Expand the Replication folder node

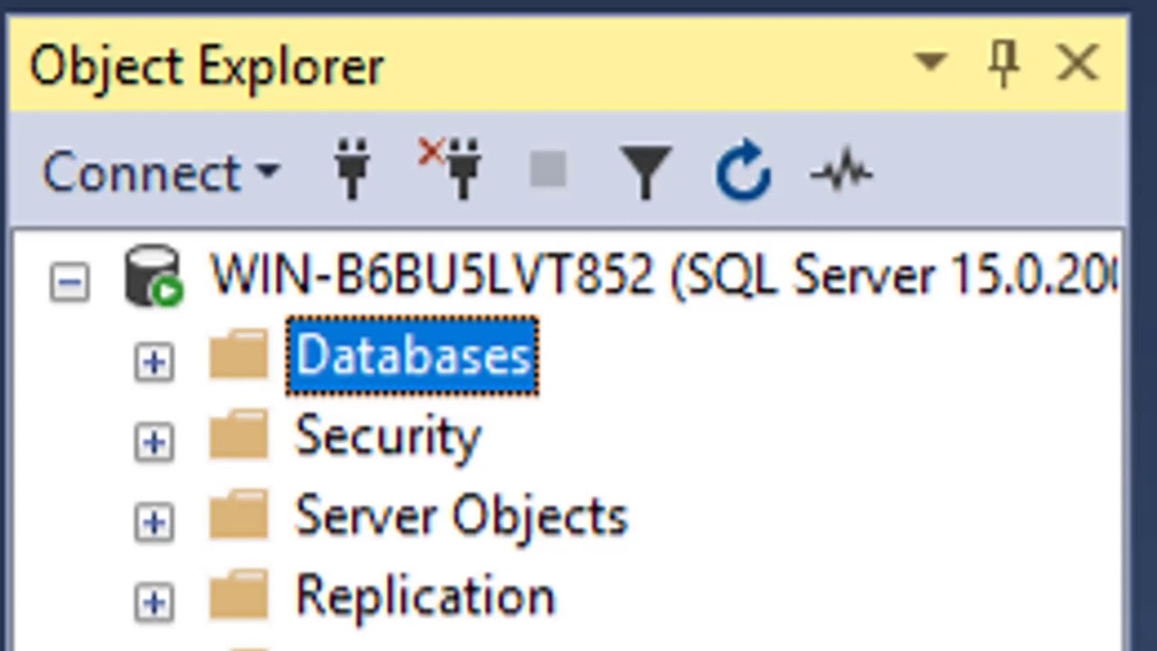click(155, 601)
